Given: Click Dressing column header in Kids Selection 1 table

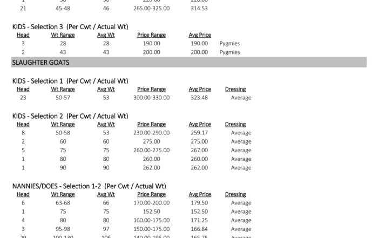Looking at the screenshot, I should (x=235, y=89).
